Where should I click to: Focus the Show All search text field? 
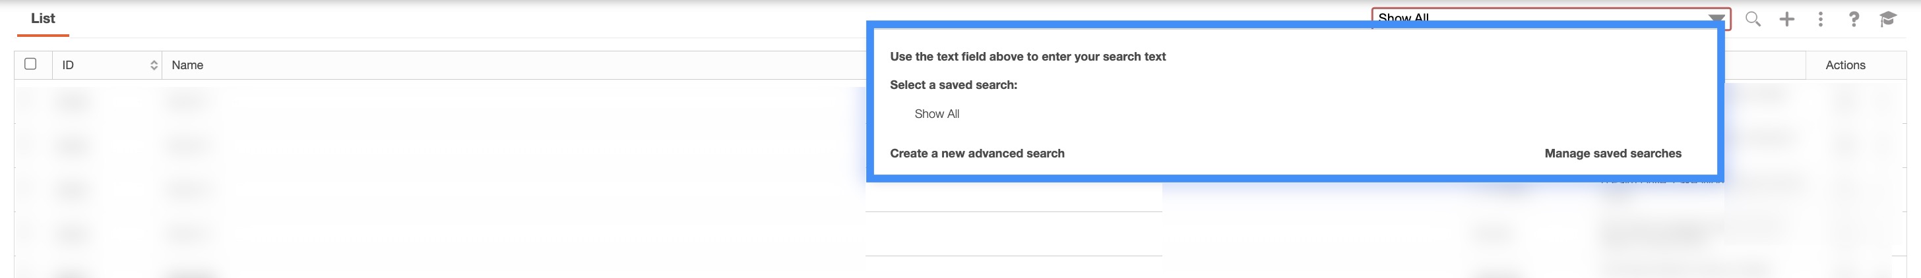click(1536, 16)
